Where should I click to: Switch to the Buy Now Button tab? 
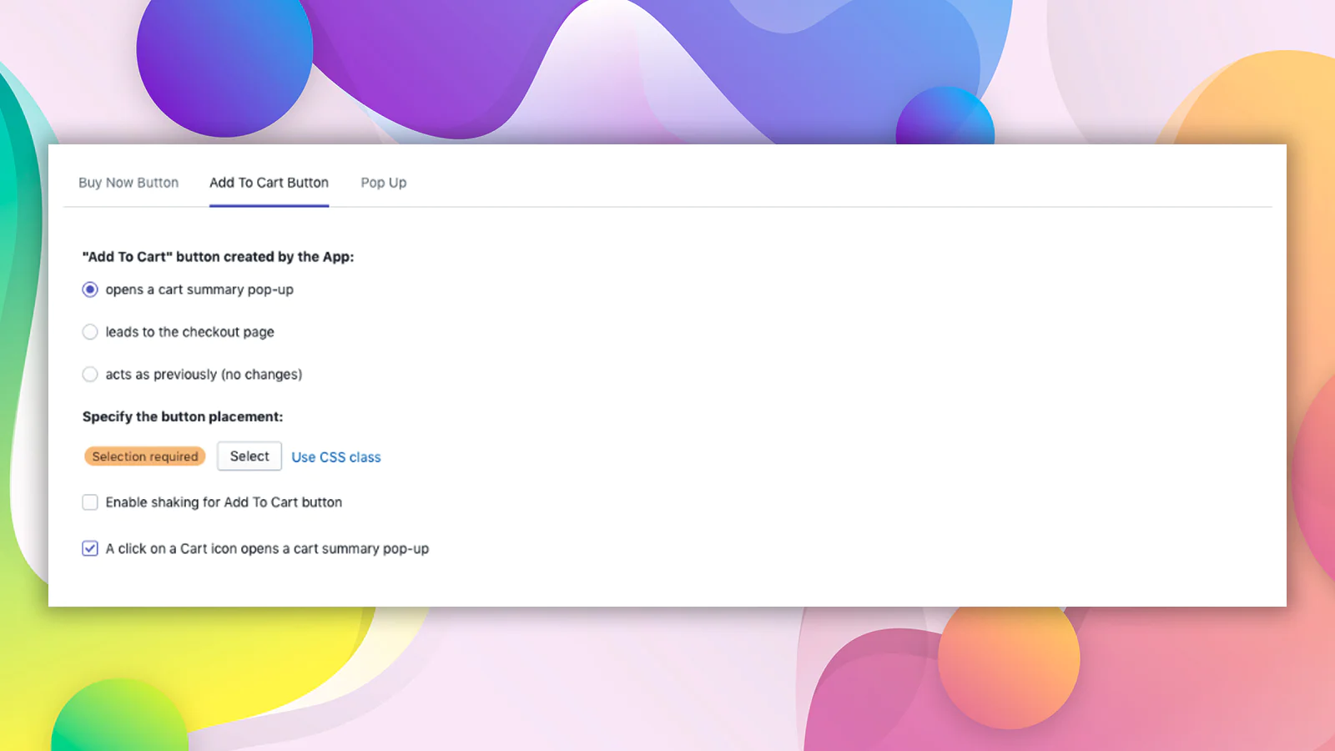point(128,183)
